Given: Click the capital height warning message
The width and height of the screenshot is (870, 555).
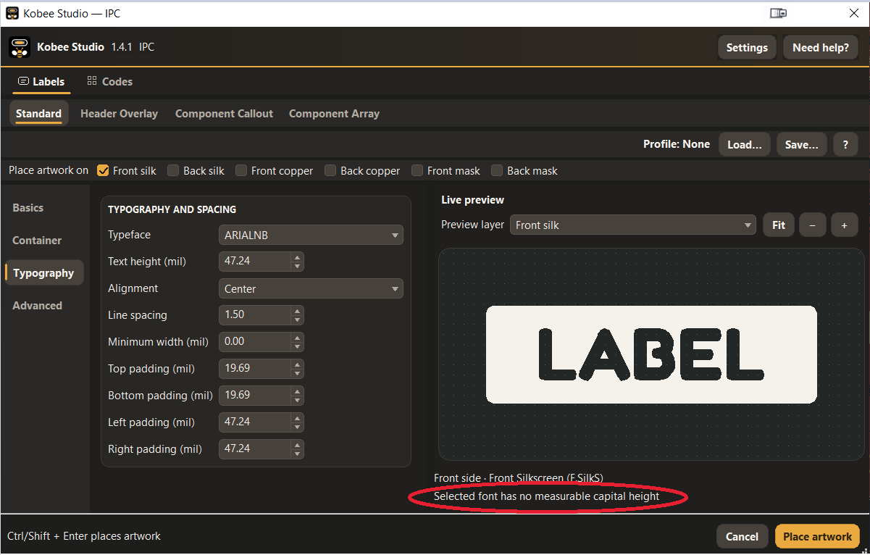Looking at the screenshot, I should click(x=546, y=496).
